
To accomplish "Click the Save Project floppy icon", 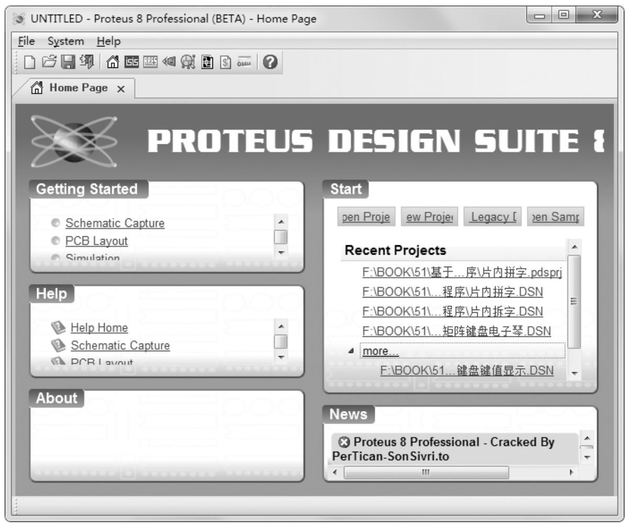I will pos(68,63).
